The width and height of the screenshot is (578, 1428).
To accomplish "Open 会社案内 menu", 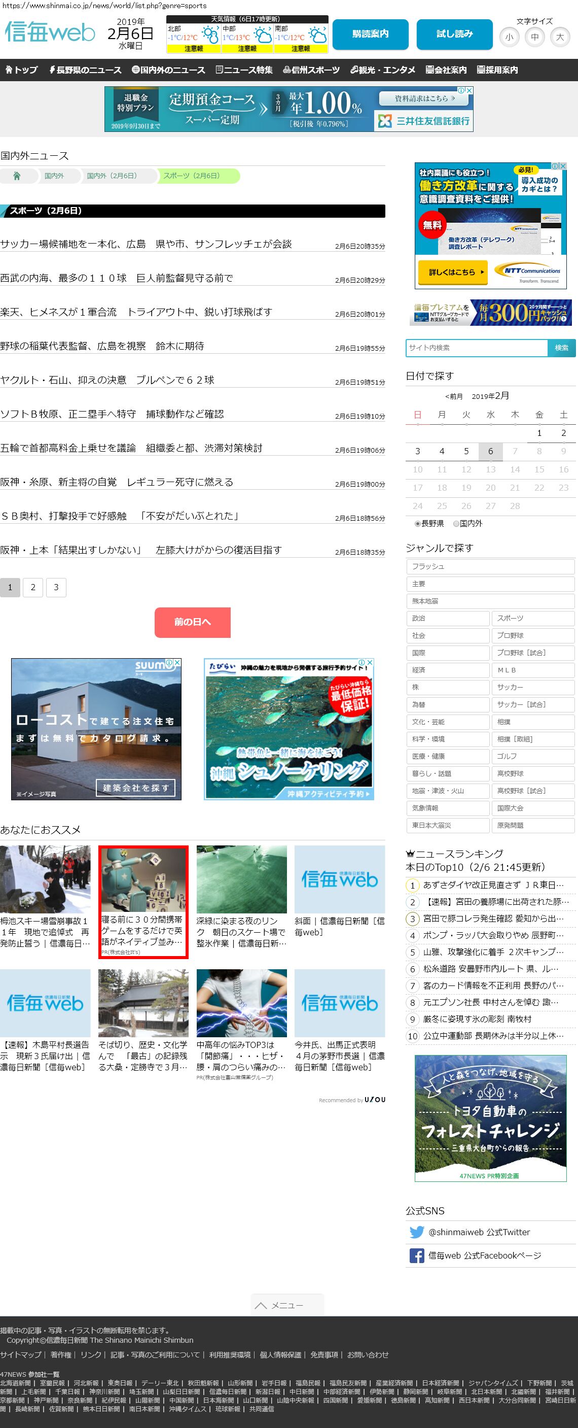I will pos(446,70).
